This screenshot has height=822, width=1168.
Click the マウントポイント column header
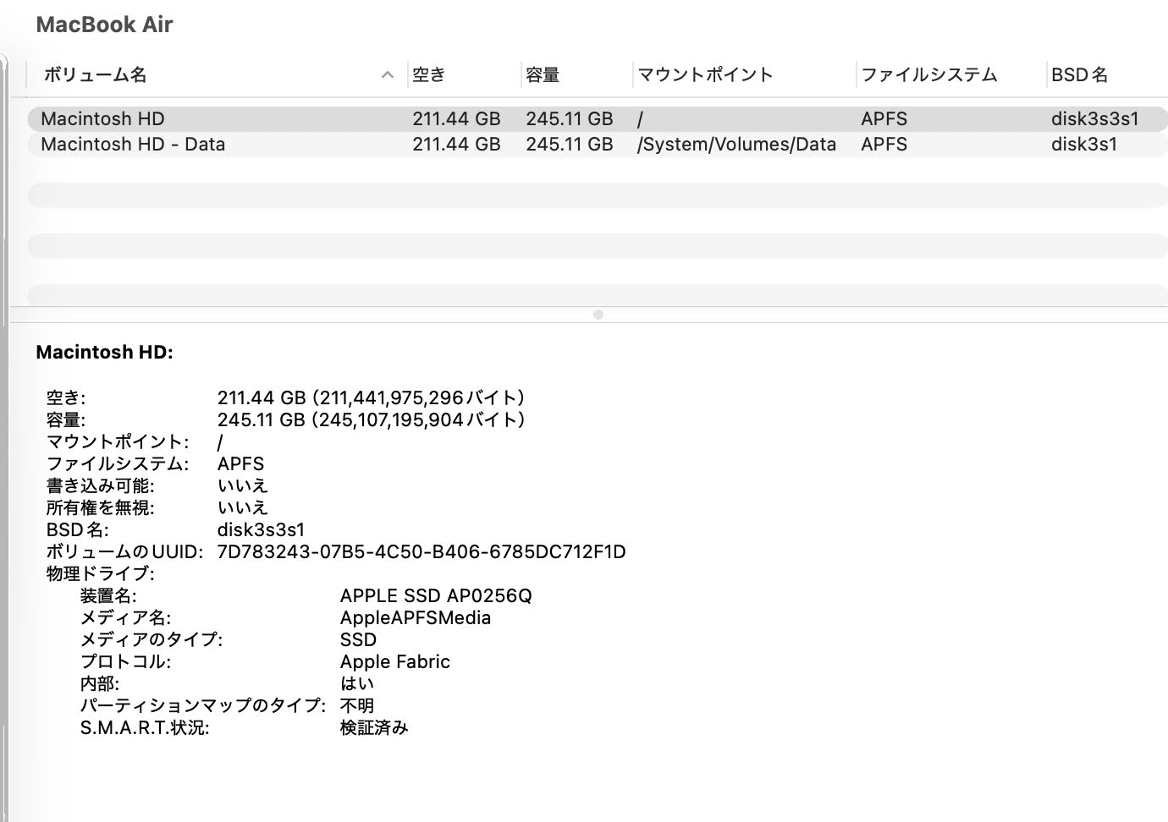[x=704, y=74]
